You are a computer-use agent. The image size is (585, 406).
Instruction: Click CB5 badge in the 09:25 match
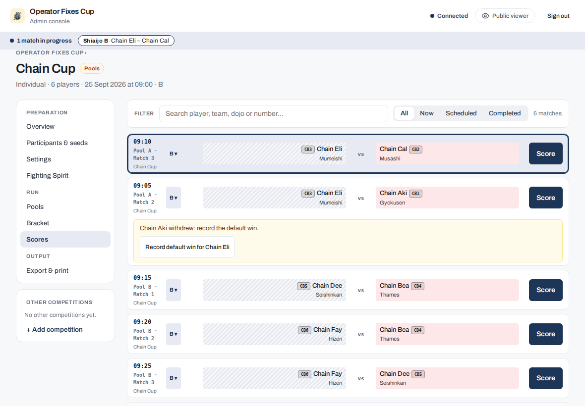(x=418, y=374)
